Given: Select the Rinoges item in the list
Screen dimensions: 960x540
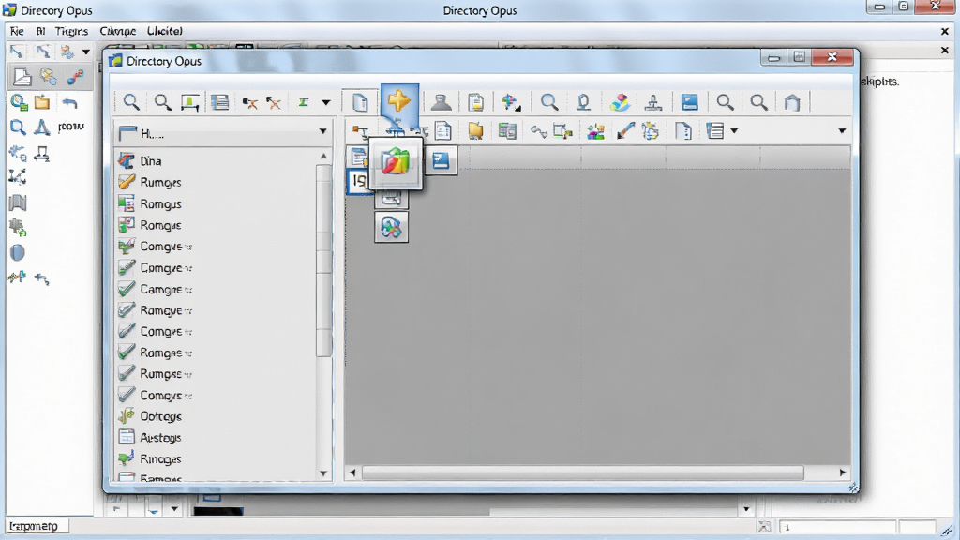Looking at the screenshot, I should [216, 458].
